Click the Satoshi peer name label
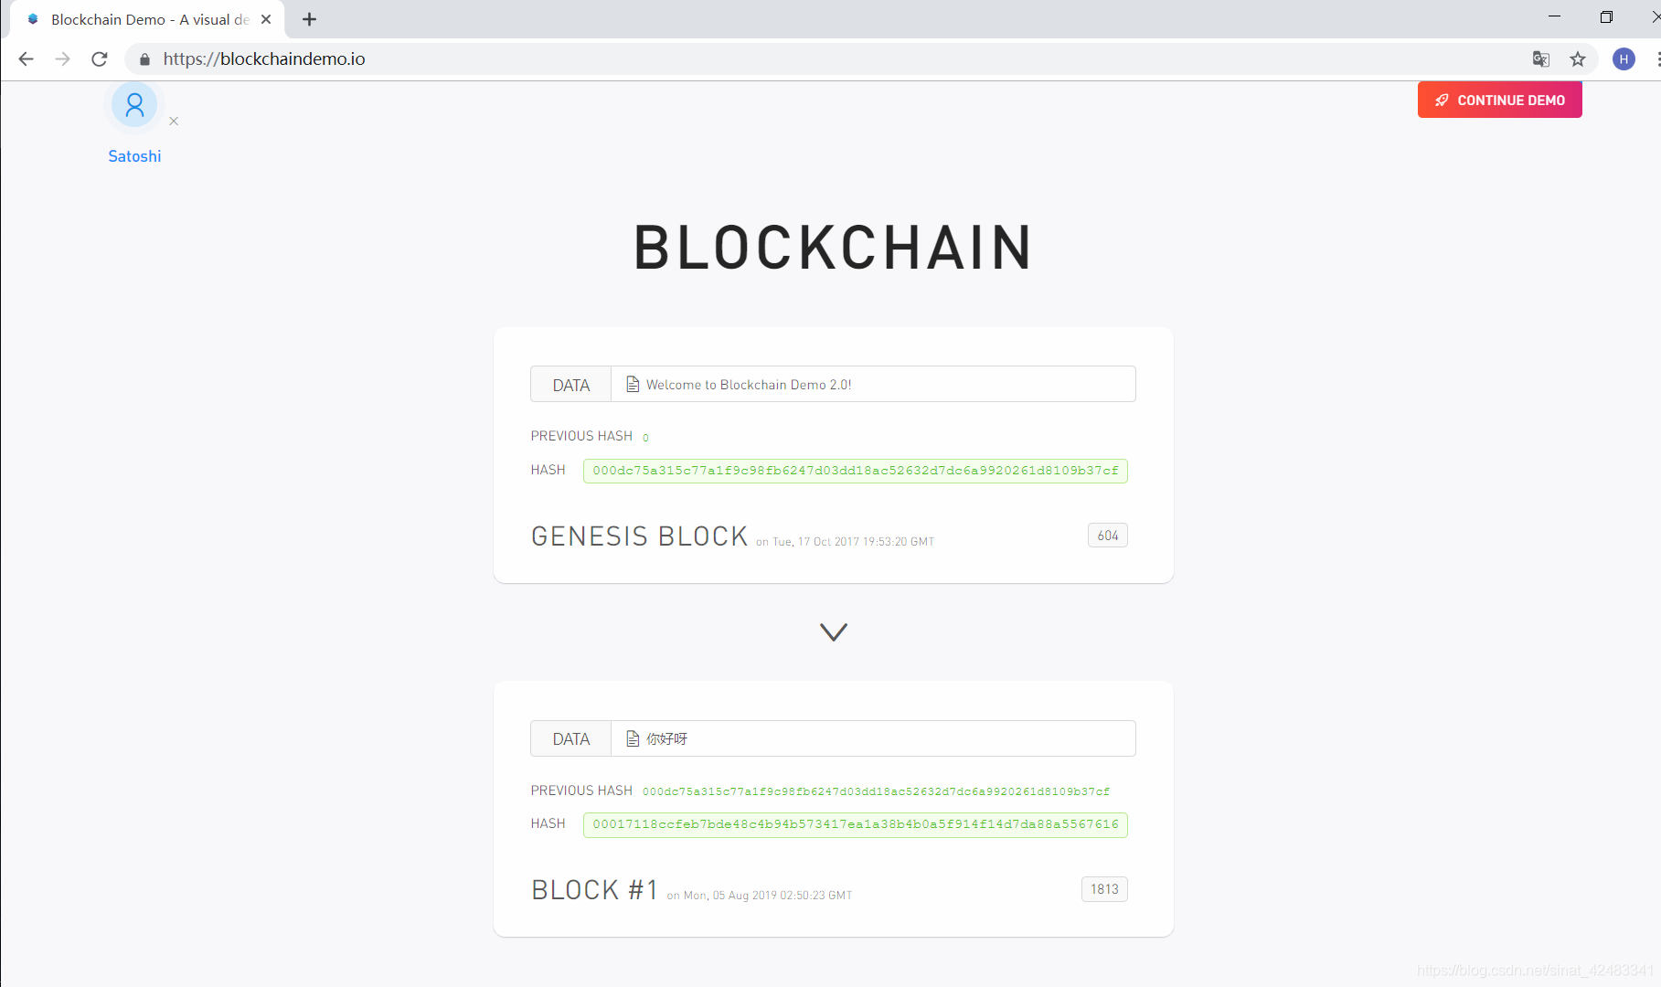The image size is (1661, 987). pos(134,156)
